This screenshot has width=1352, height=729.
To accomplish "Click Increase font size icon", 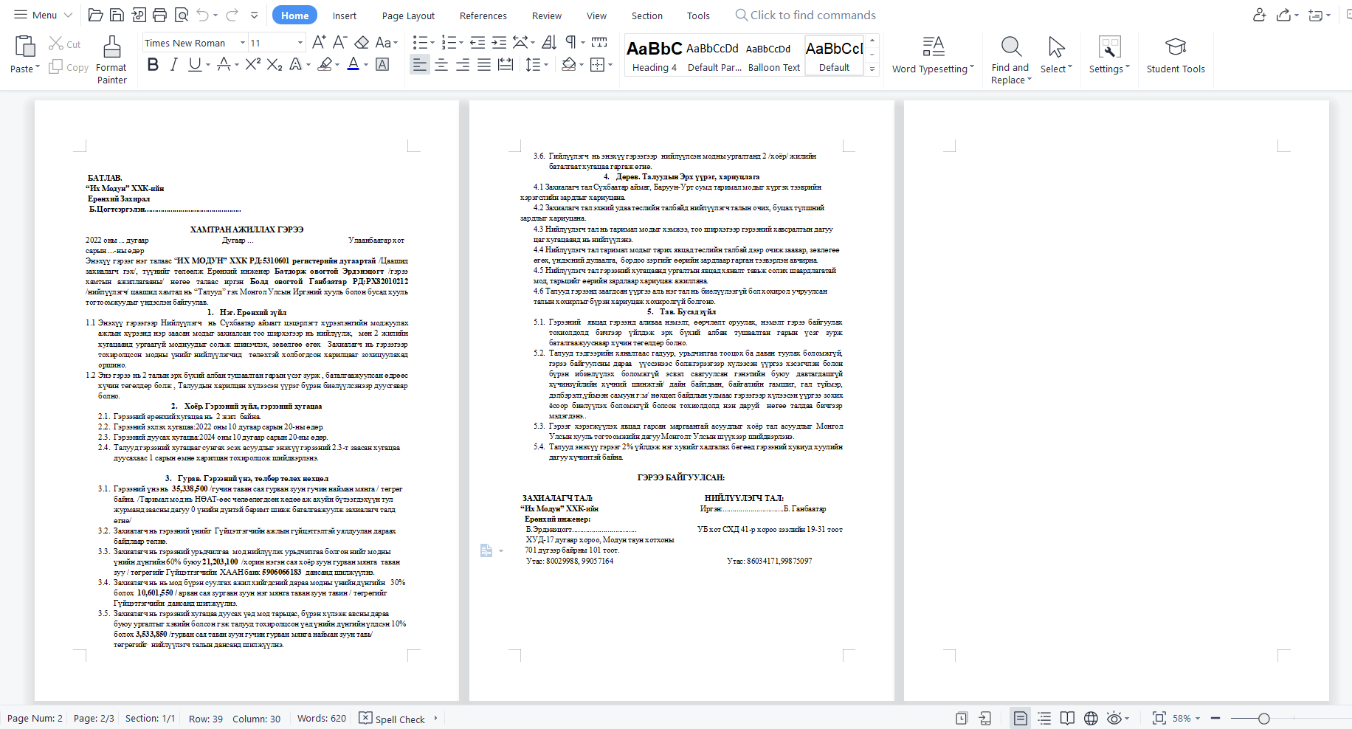I will pyautogui.click(x=319, y=42).
